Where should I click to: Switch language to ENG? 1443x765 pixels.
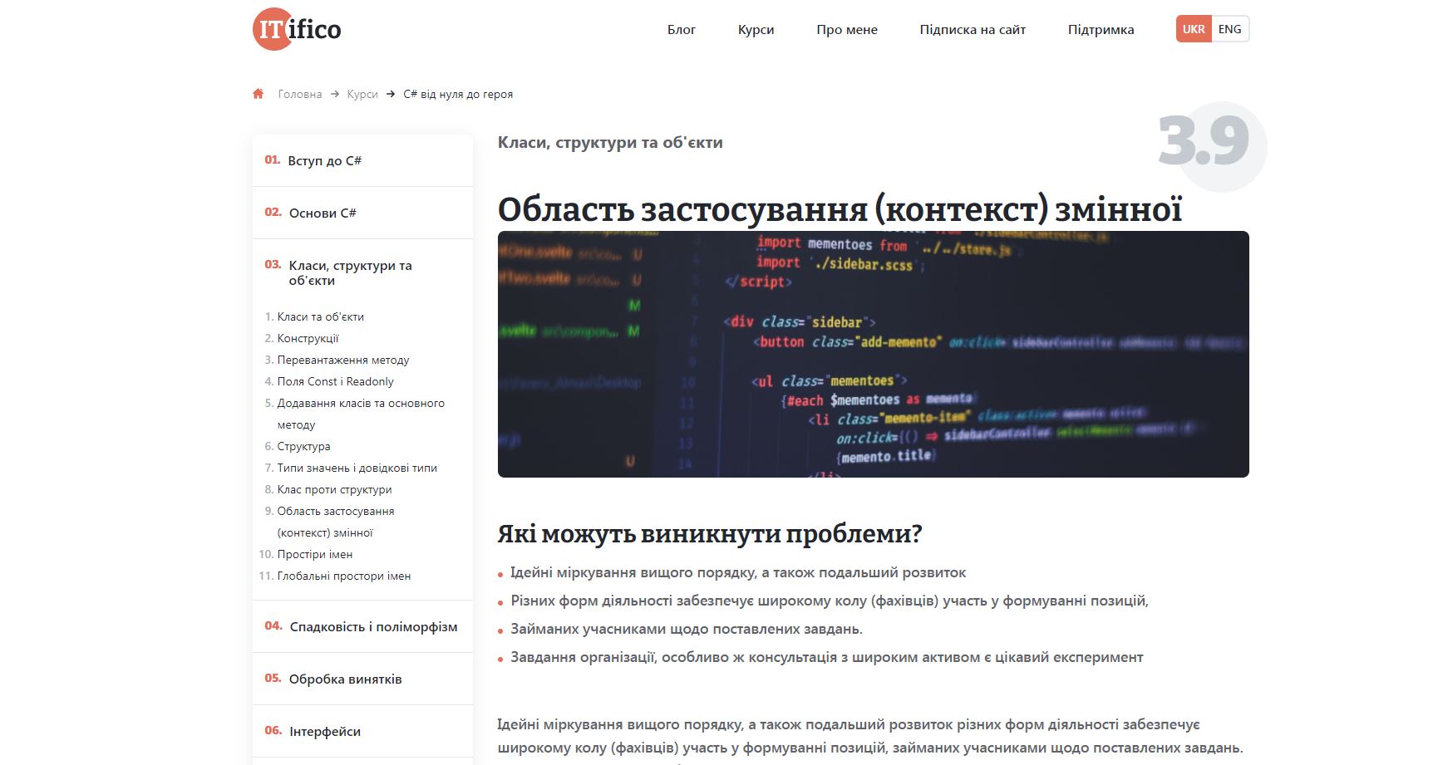(1230, 29)
